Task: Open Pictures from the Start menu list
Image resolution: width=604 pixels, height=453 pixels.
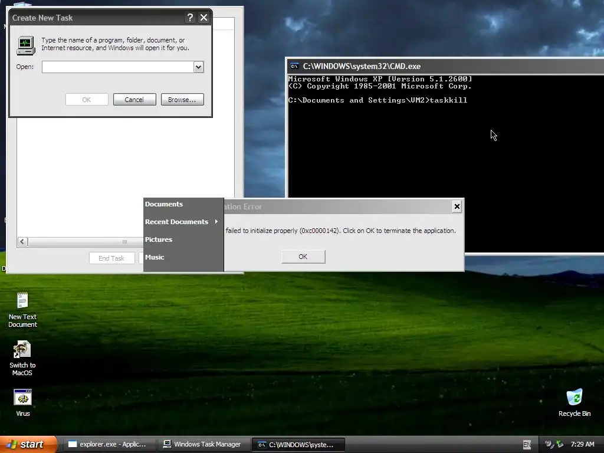Action: click(x=158, y=239)
